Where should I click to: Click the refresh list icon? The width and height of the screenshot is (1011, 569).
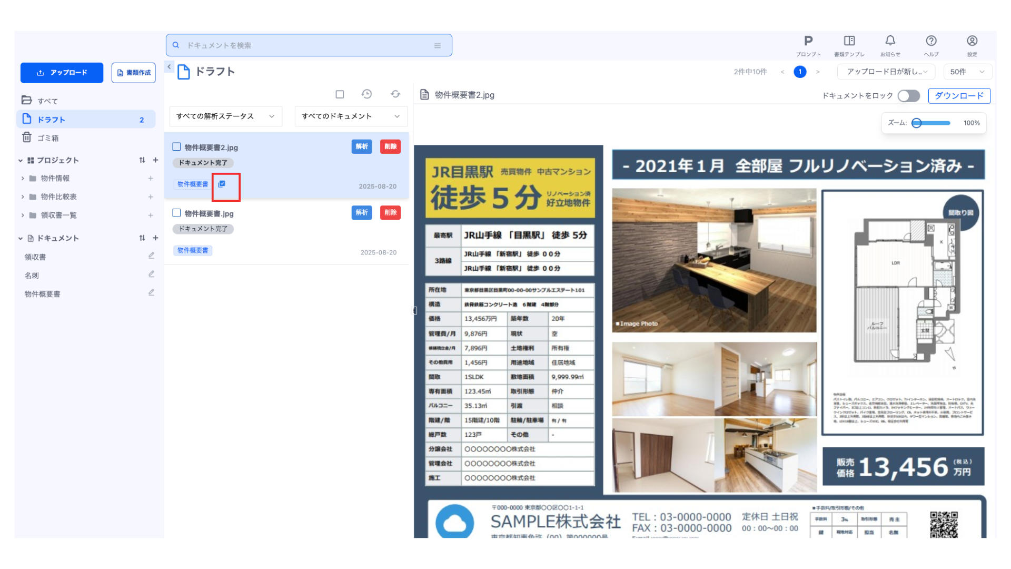(395, 94)
